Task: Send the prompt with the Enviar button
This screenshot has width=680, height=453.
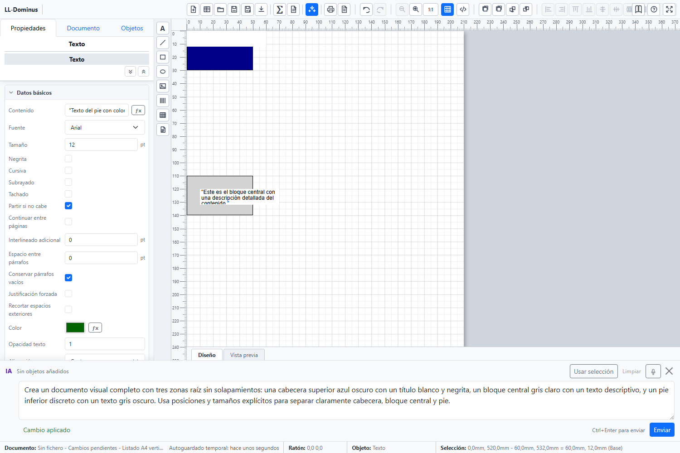Action: [662, 430]
